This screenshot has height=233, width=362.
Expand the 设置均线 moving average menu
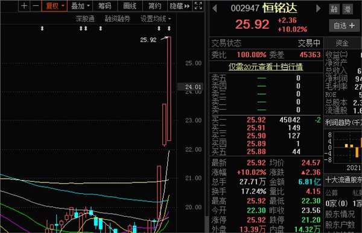pyautogui.click(x=156, y=19)
